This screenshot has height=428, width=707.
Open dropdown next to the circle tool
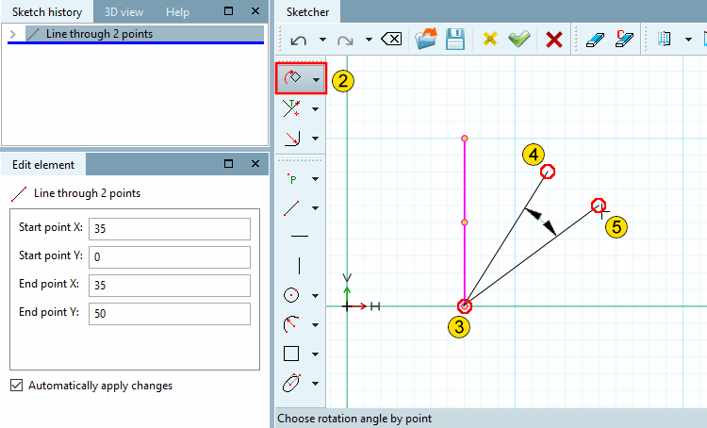click(315, 296)
